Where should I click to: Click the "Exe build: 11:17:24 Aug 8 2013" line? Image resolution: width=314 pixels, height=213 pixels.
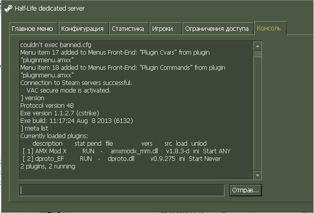tap(76, 120)
